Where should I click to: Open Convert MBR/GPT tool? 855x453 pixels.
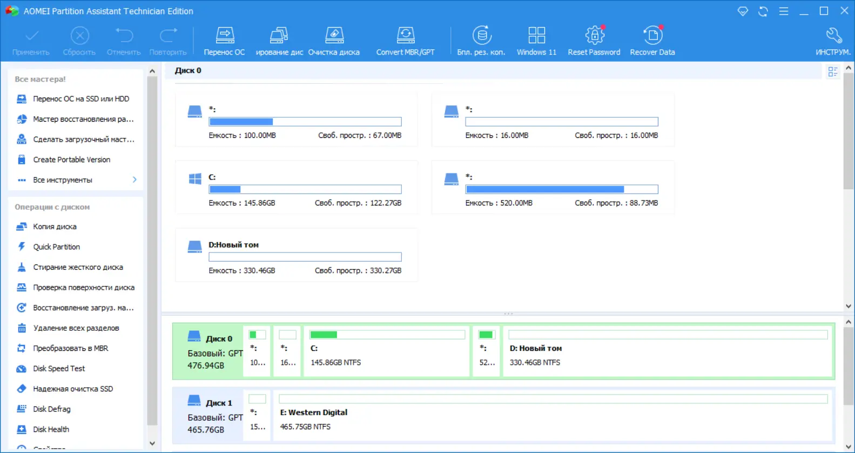coord(405,41)
